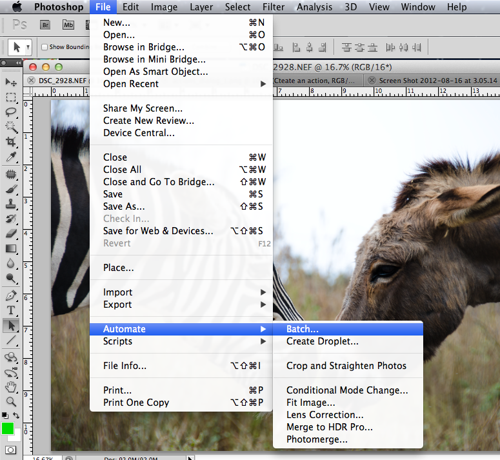Image resolution: width=500 pixels, height=460 pixels.
Task: Choose Browse in Mini Bridge
Action: point(181,59)
